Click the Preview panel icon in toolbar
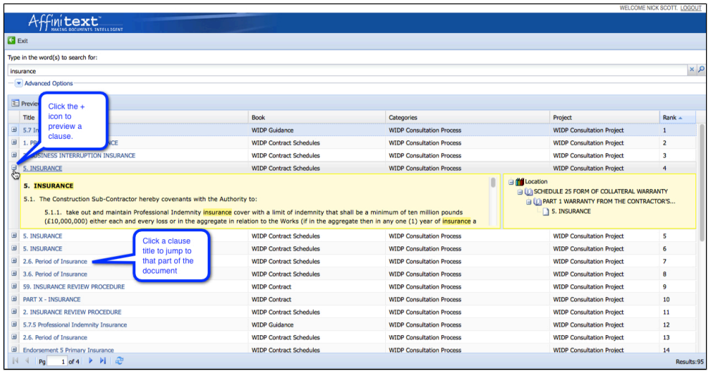Viewport: 711px width, 373px height. [x=15, y=103]
